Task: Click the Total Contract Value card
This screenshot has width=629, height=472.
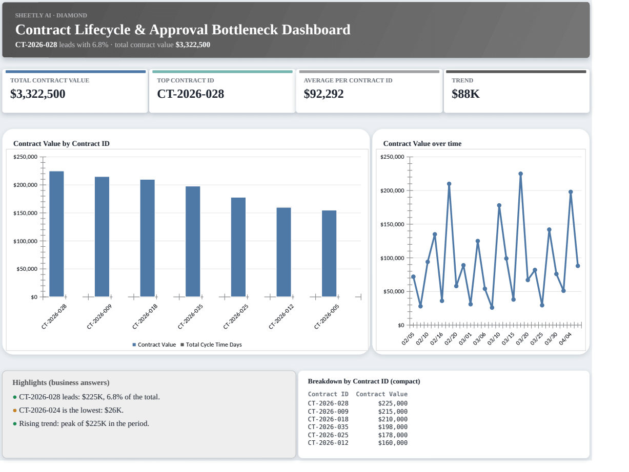Action: click(x=75, y=91)
